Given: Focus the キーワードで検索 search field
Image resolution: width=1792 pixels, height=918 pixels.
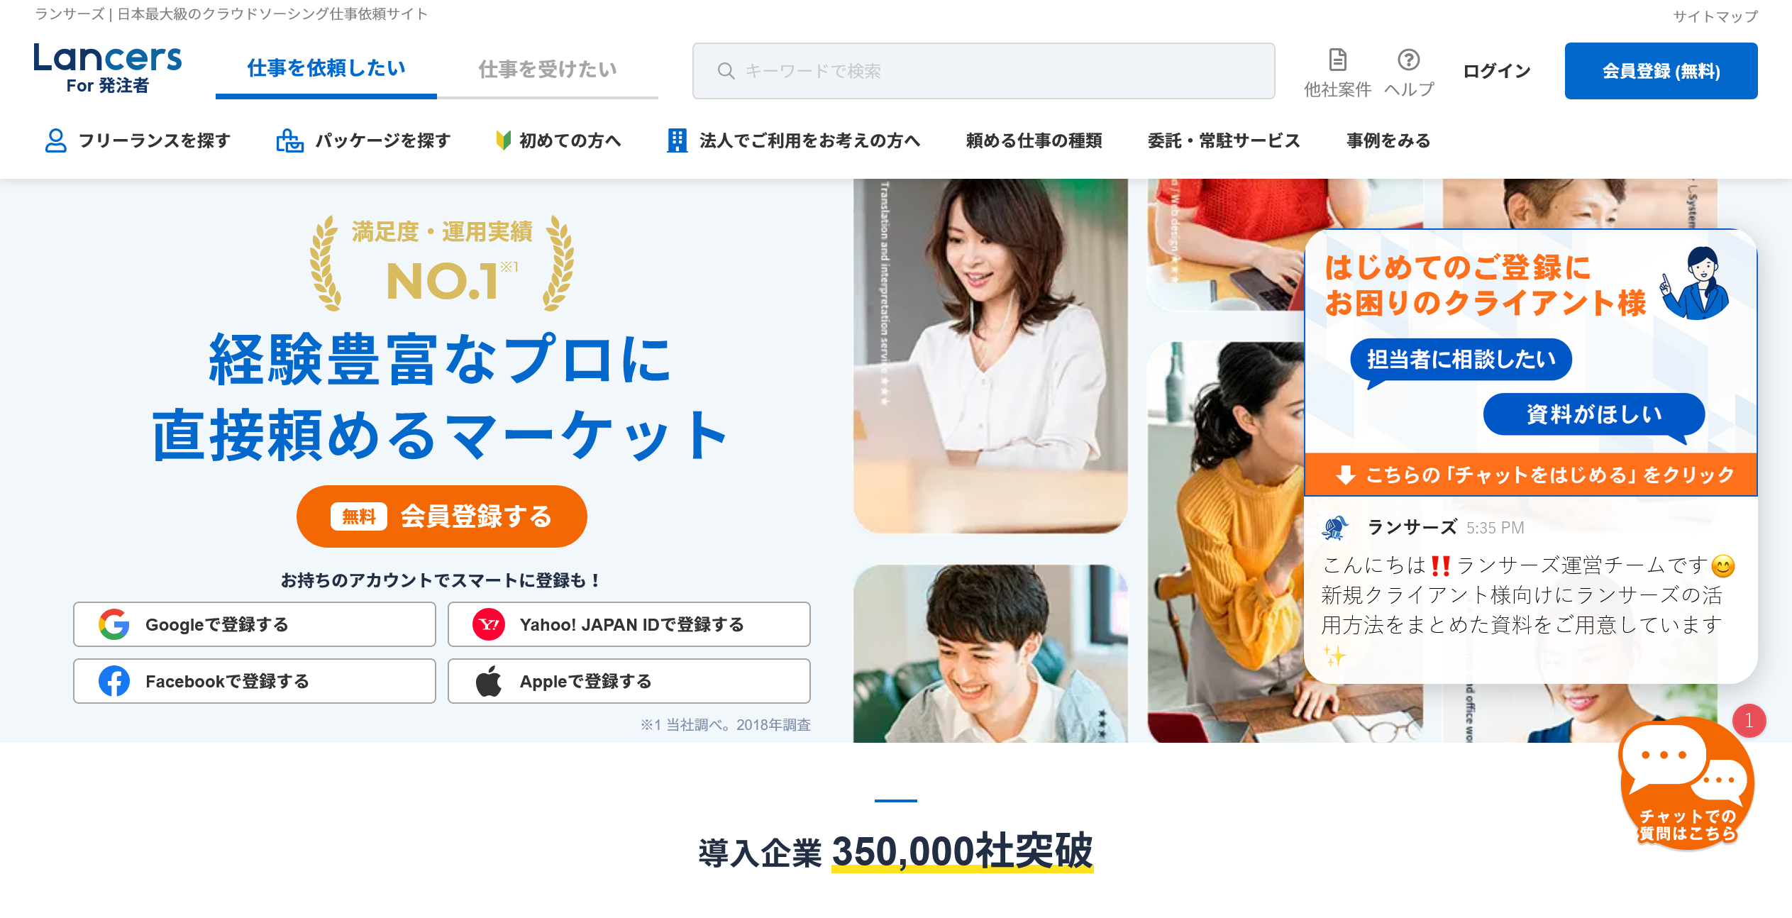Looking at the screenshot, I should tap(983, 71).
